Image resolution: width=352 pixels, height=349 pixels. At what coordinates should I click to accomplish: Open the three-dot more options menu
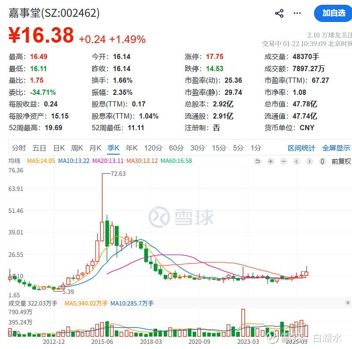(297, 13)
